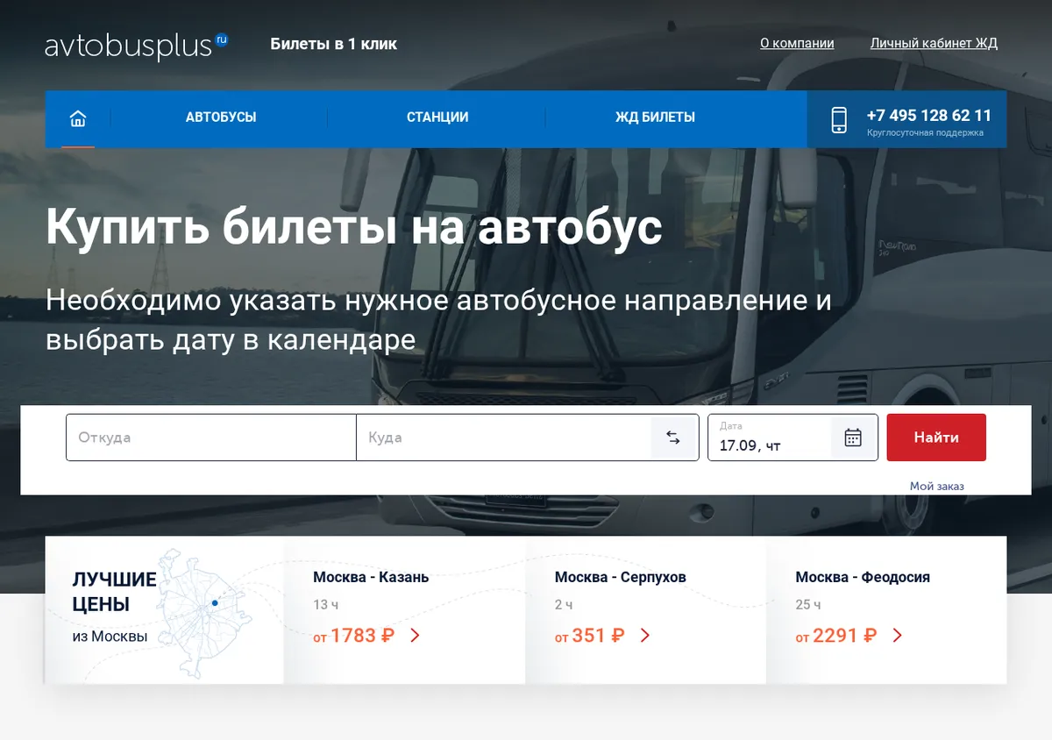
Task: Click the avtobusplus logo
Action: pos(137,45)
